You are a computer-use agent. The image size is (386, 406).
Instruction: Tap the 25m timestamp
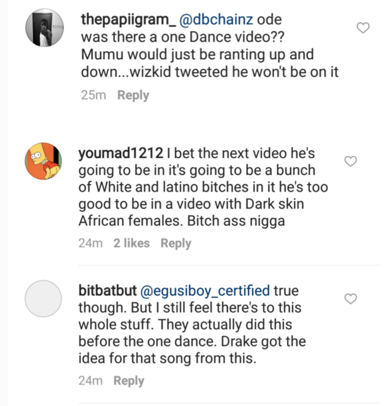click(x=94, y=95)
